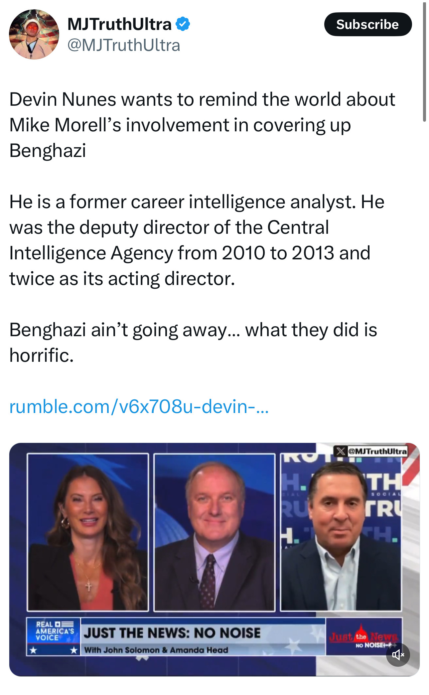Click the John Solomon & Amanda Head subtitle
The image size is (429, 695).
156,650
